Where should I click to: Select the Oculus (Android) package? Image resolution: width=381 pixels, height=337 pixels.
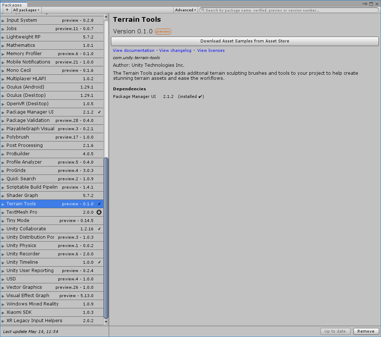coord(52,87)
